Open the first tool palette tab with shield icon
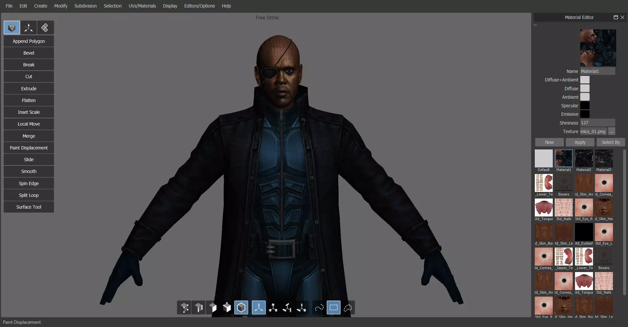628x327 pixels. click(12, 28)
